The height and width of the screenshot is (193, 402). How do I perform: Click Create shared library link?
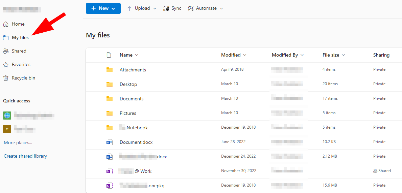pos(25,156)
